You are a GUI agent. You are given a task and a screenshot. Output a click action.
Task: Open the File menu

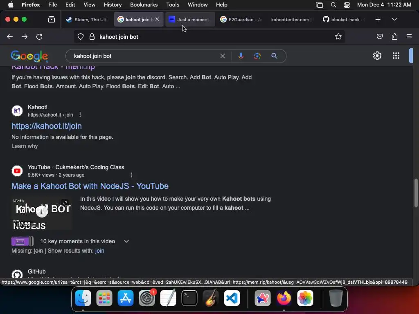click(x=52, y=5)
